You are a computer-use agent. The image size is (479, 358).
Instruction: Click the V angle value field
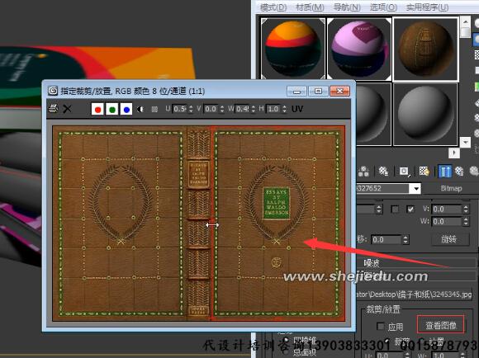[446, 209]
